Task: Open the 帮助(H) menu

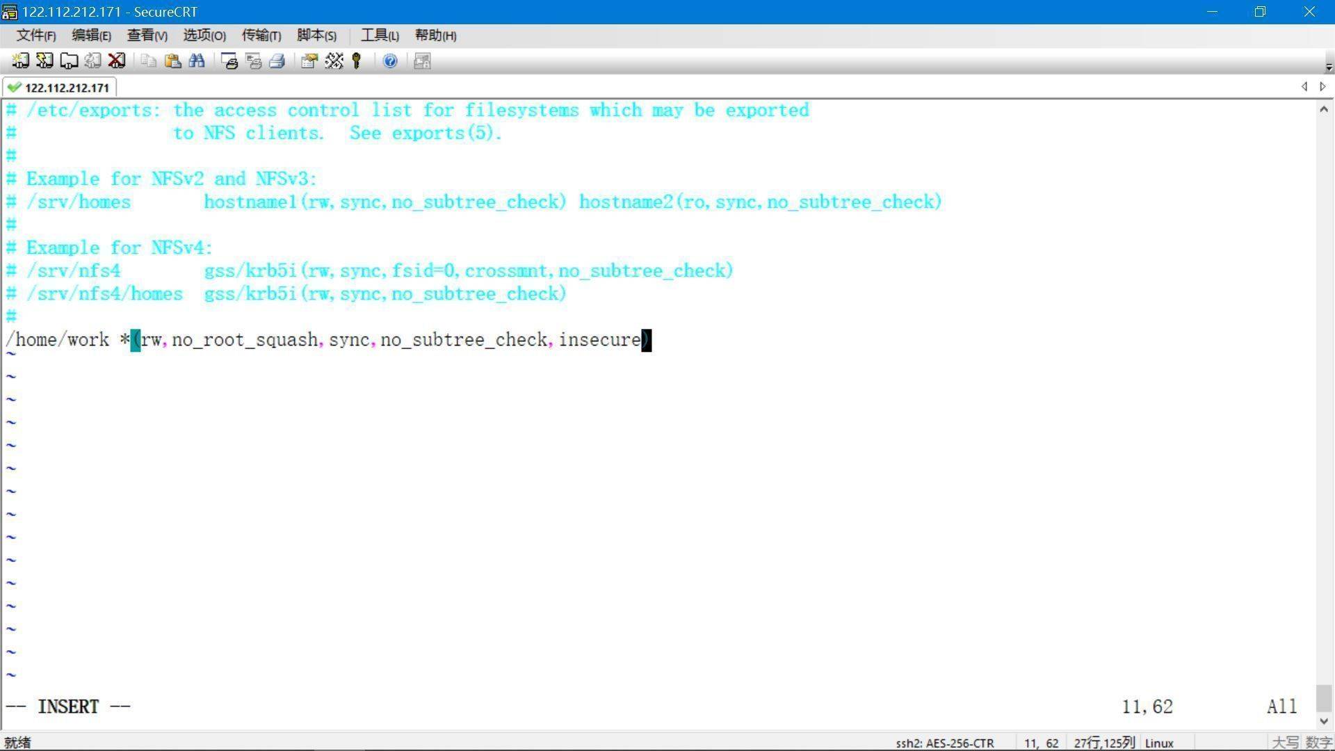Action: coord(435,35)
